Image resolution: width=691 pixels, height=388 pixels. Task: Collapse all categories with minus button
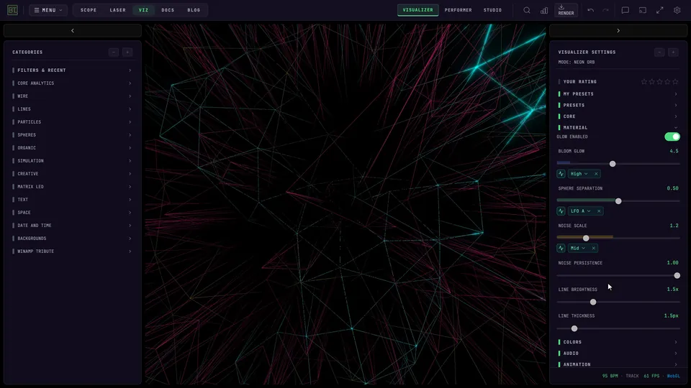pos(114,52)
